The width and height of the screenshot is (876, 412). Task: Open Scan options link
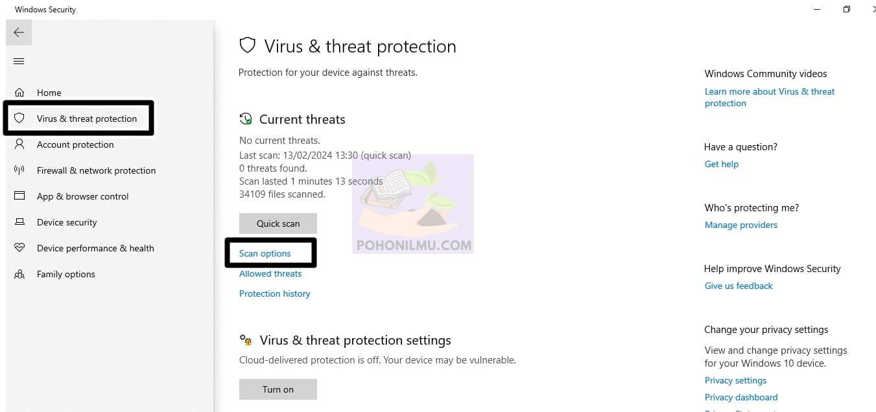[265, 253]
